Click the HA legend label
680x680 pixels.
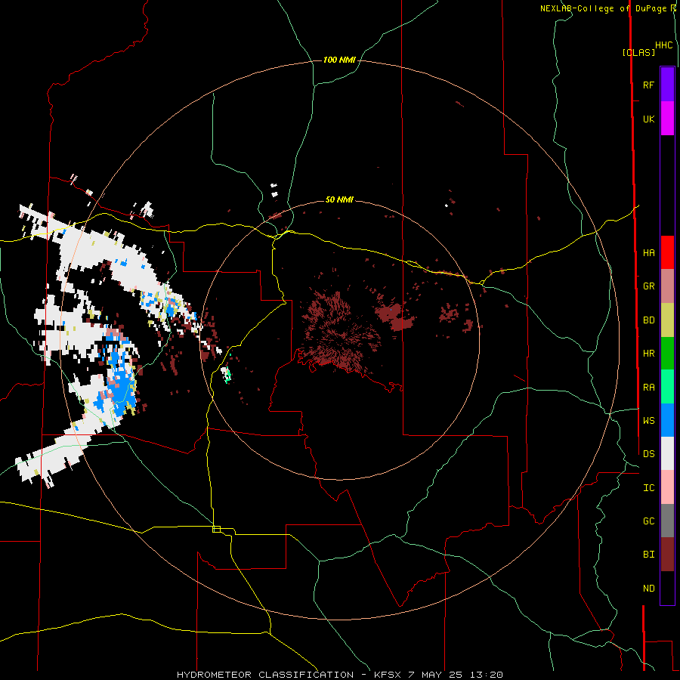click(648, 252)
